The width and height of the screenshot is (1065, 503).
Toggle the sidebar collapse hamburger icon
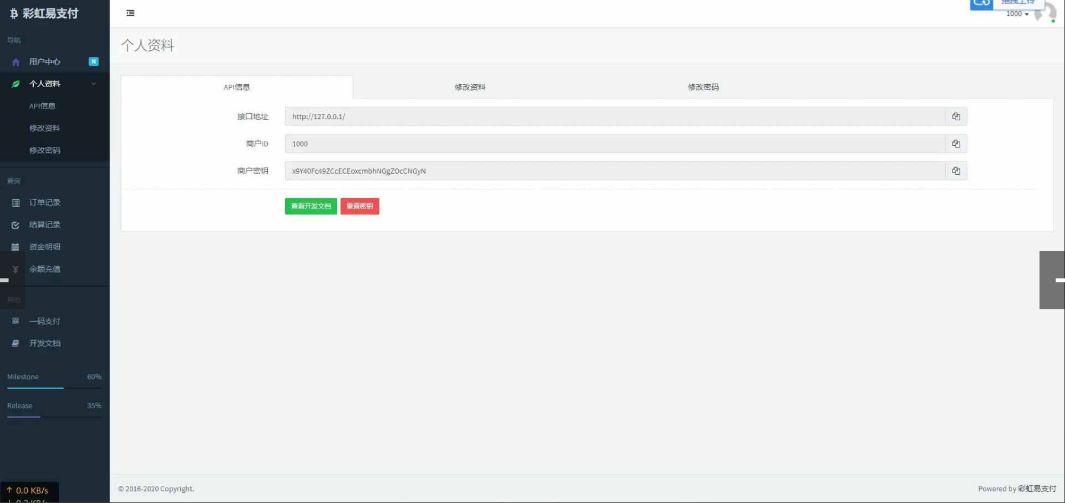(130, 13)
